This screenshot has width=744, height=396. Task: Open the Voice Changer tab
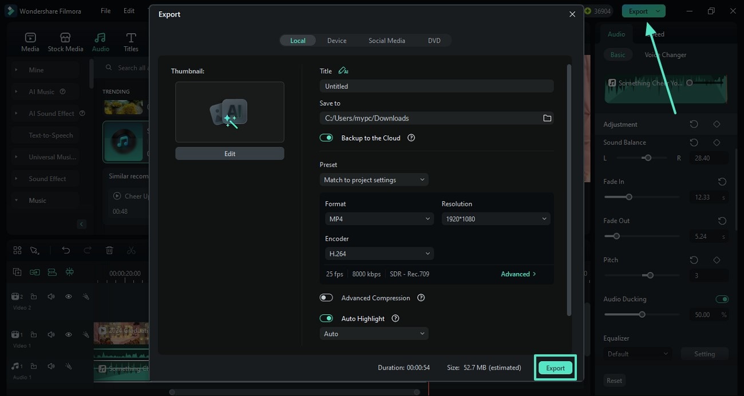tap(666, 55)
